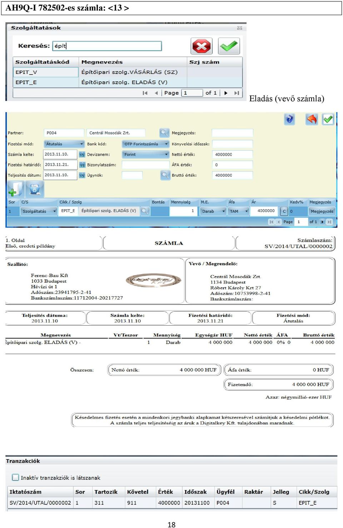343x528 pixels.
Task: Open item lookup magnifier in the EPIT_E line
Action: (x=145, y=211)
